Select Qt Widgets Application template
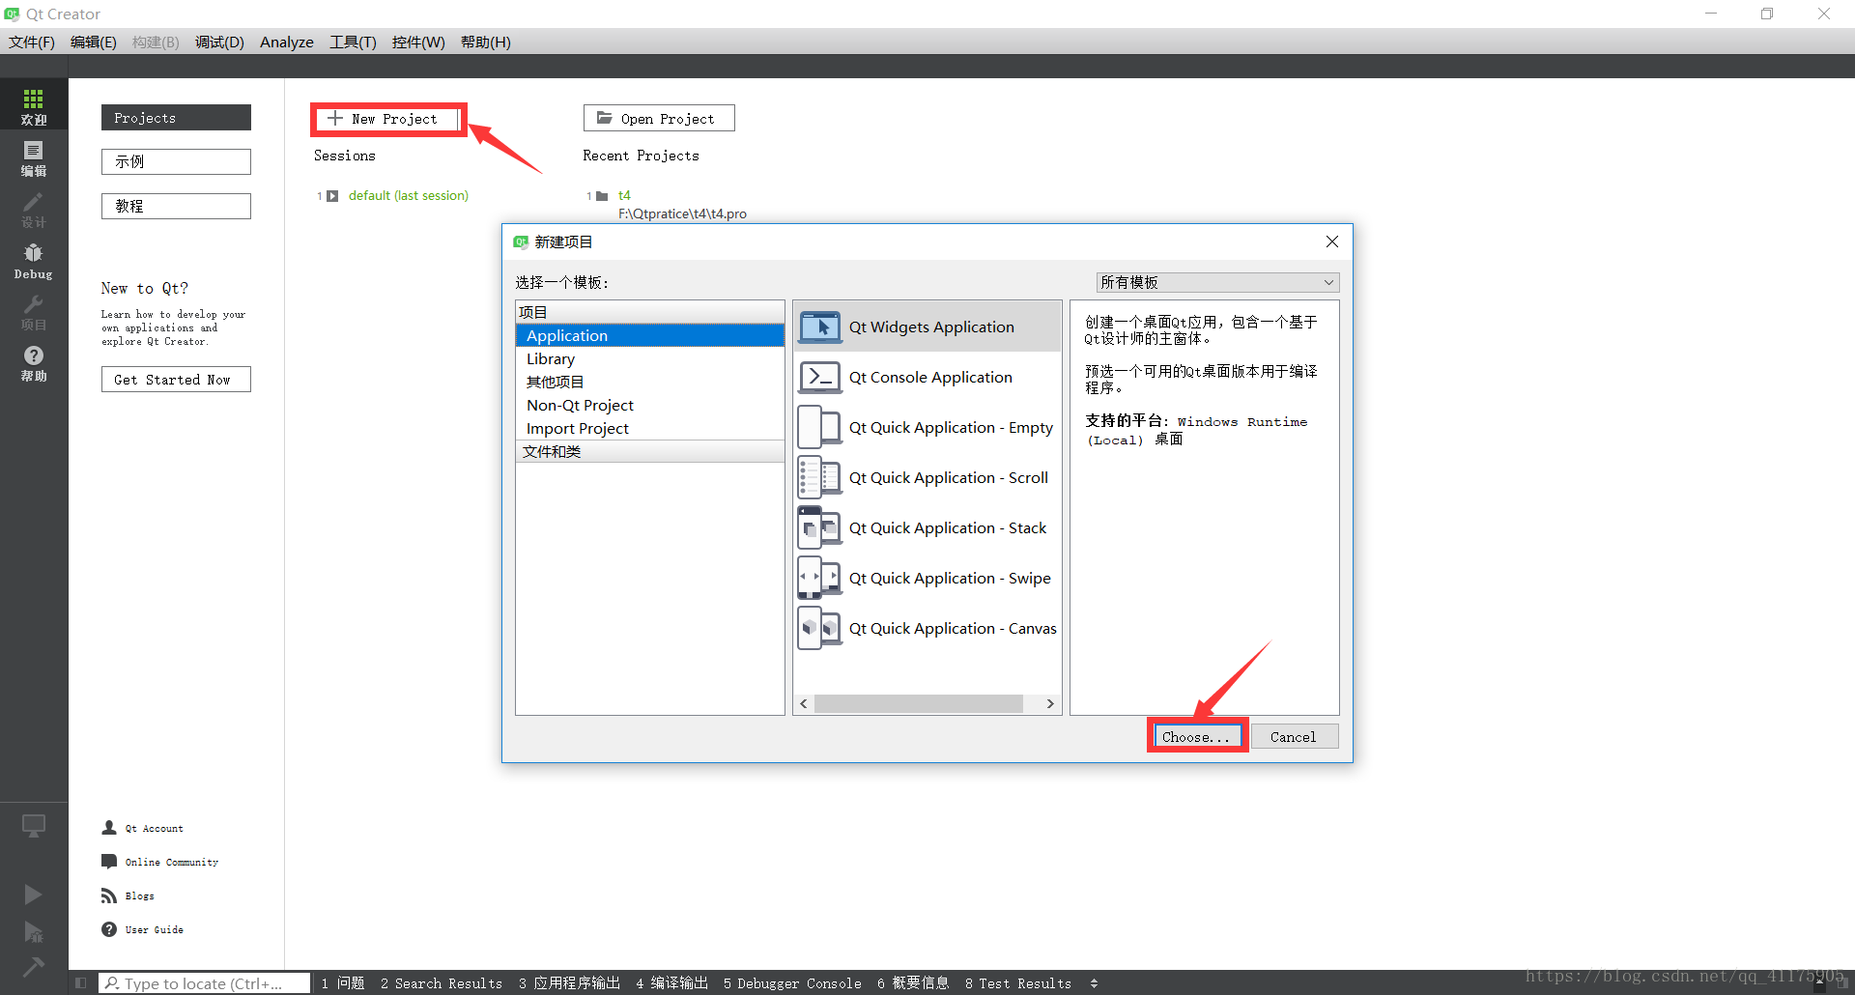Screen dimensions: 1855x995 click(927, 327)
